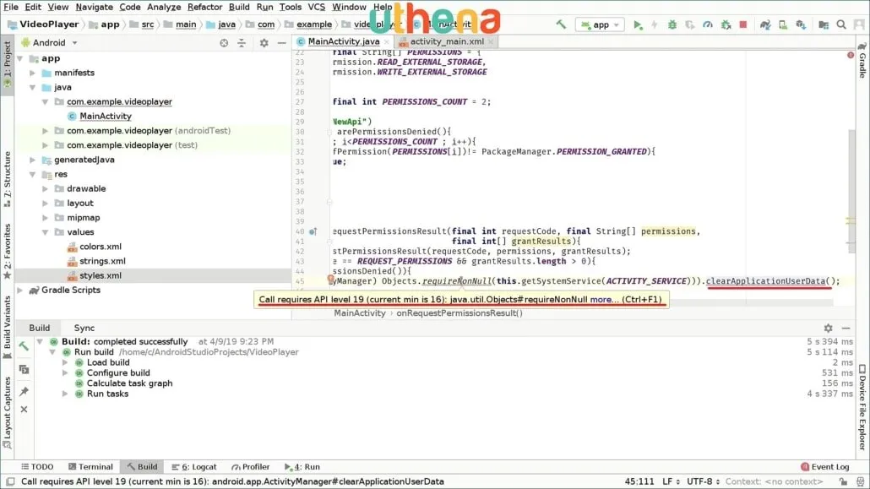
Task: Switch to the activity_main.xml editor tab
Action: (447, 41)
